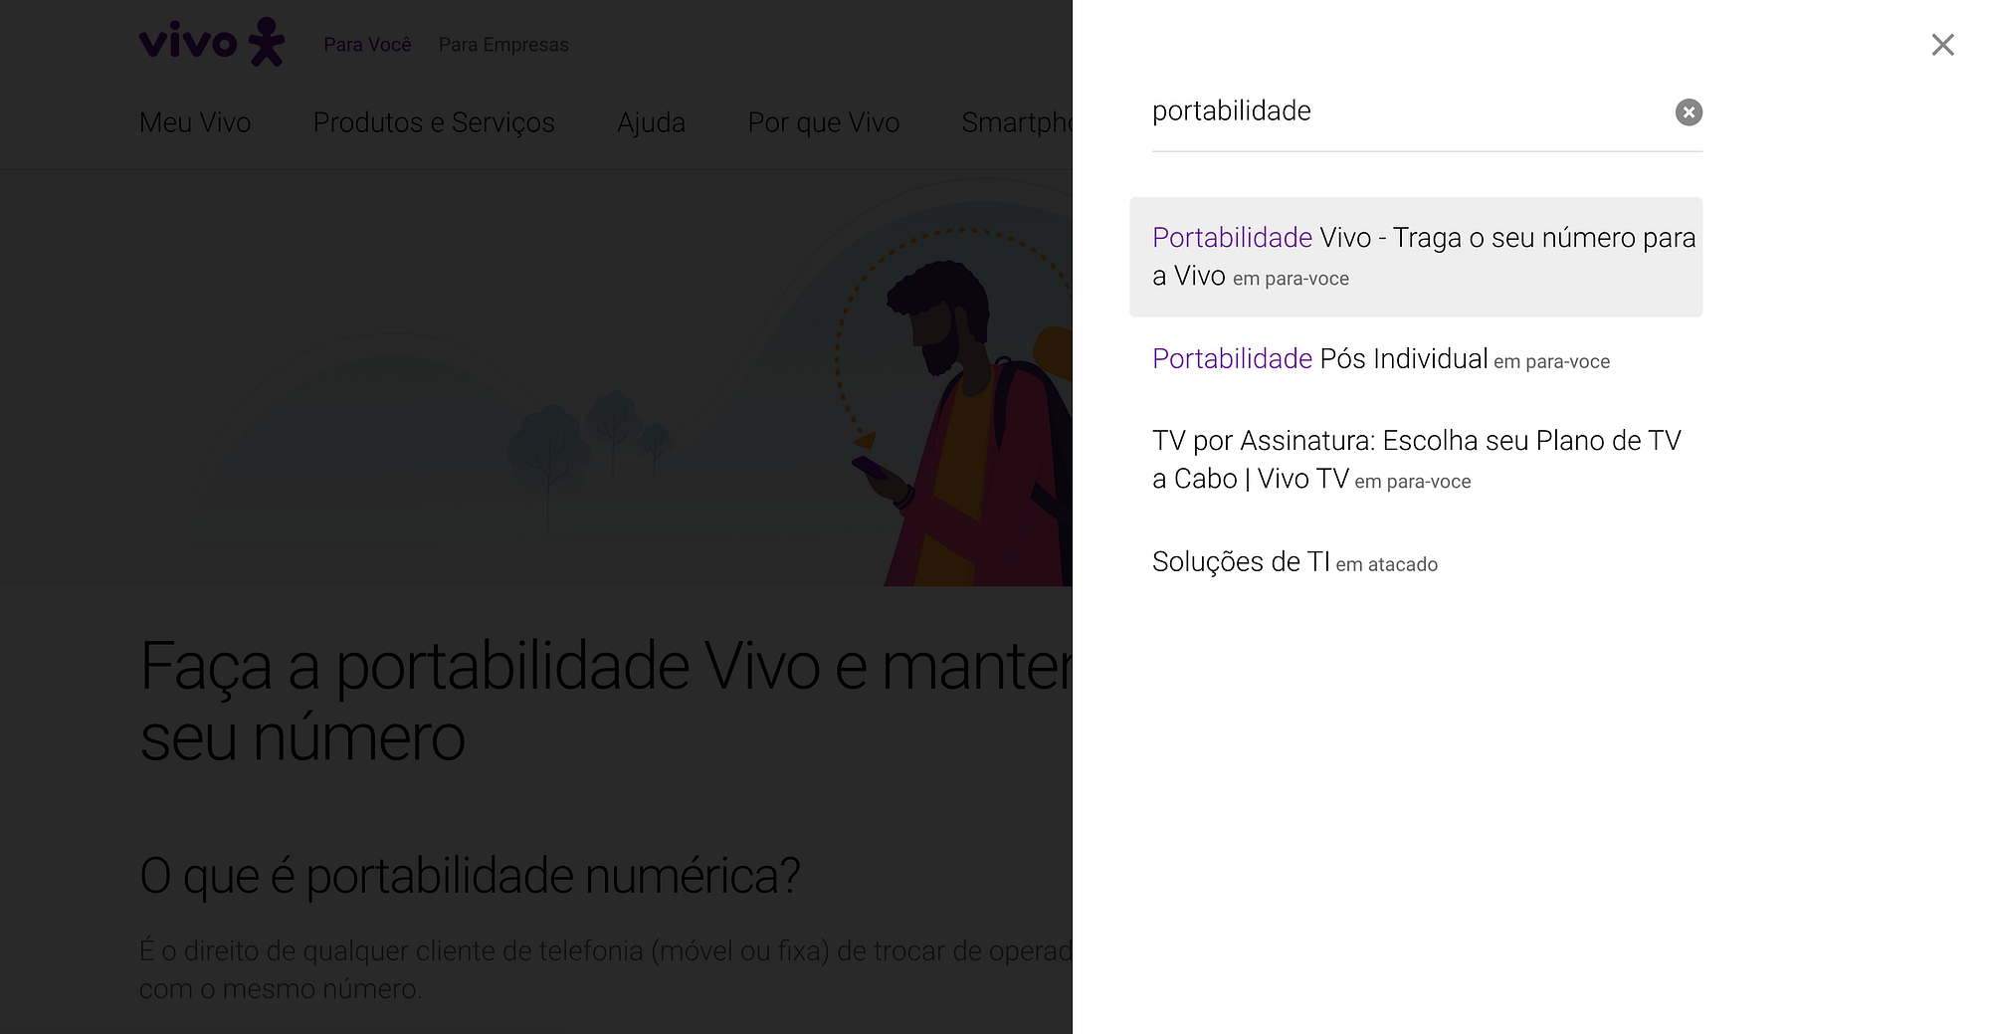Clear the search text with the X icon

pyautogui.click(x=1689, y=112)
